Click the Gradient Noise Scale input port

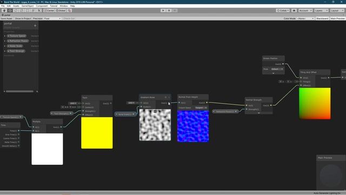pos(142,107)
